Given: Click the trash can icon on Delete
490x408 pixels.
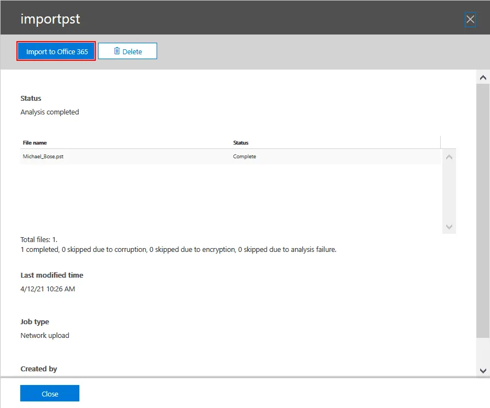Looking at the screenshot, I should (x=117, y=51).
